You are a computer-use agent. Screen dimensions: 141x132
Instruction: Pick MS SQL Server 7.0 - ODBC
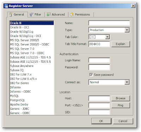(32, 53)
